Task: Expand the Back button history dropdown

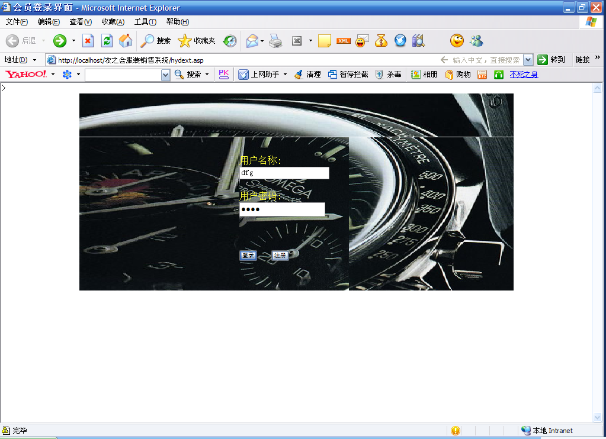Action: click(43, 41)
